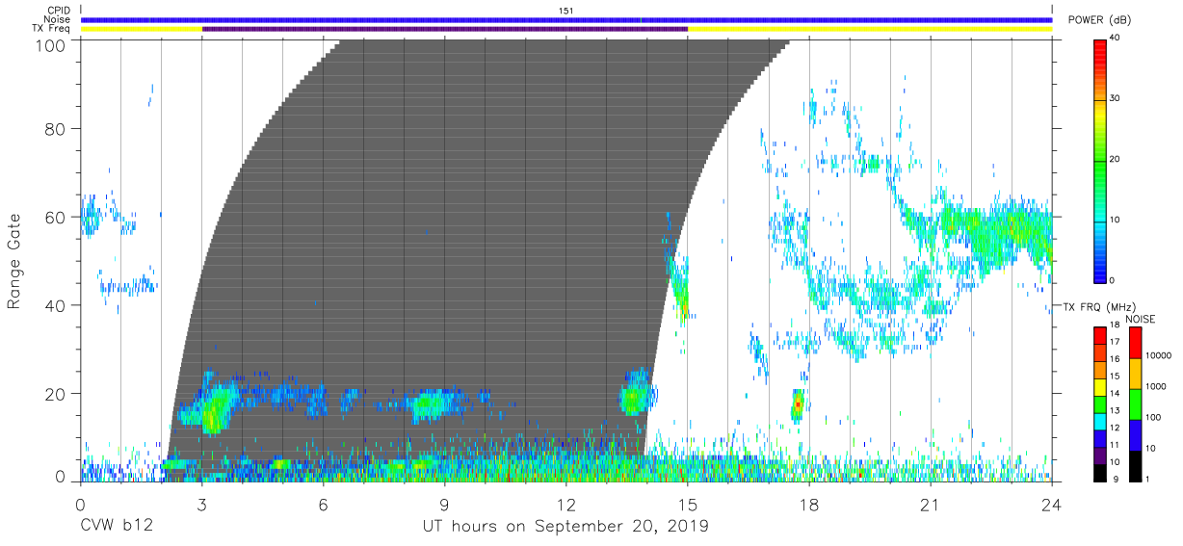1183x546 pixels.
Task: Click the 10000 label on the NOISE scale
Action: coord(1158,355)
